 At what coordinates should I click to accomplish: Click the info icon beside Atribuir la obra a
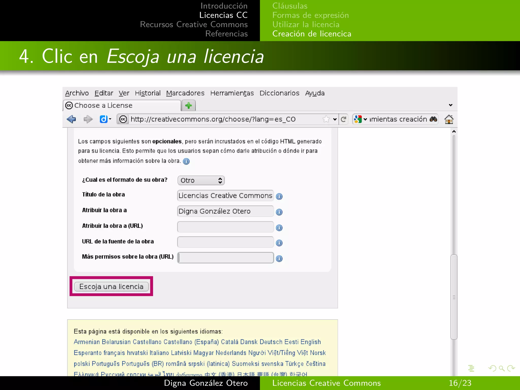279,212
